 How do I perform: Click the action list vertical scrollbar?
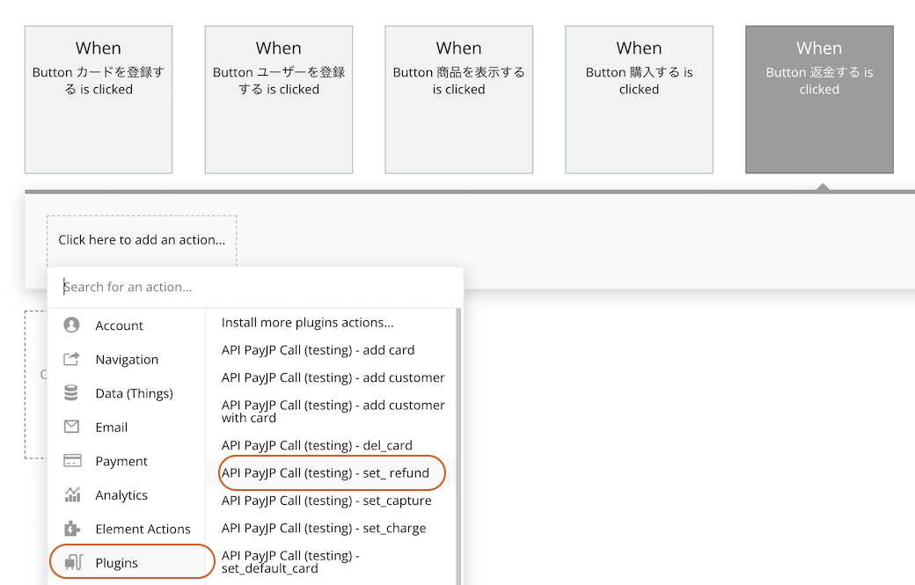coord(458,446)
